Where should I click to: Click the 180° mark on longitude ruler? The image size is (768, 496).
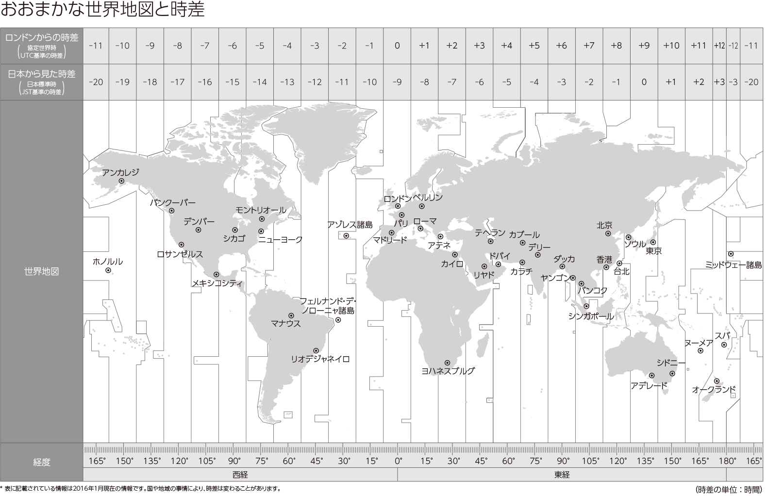[x=727, y=461]
